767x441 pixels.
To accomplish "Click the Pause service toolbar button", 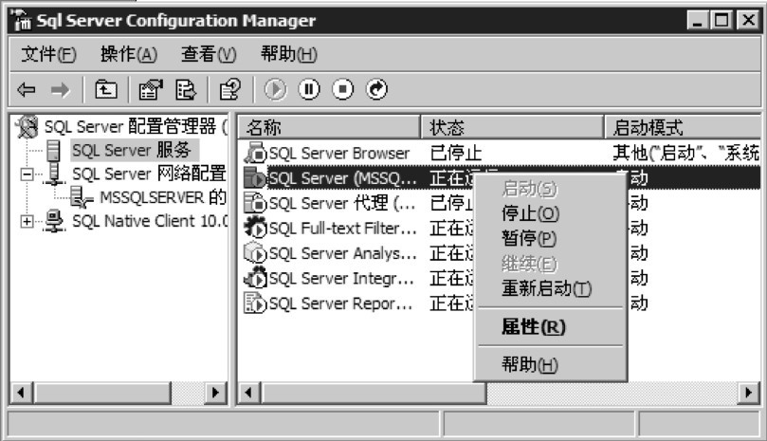I will pyautogui.click(x=309, y=89).
